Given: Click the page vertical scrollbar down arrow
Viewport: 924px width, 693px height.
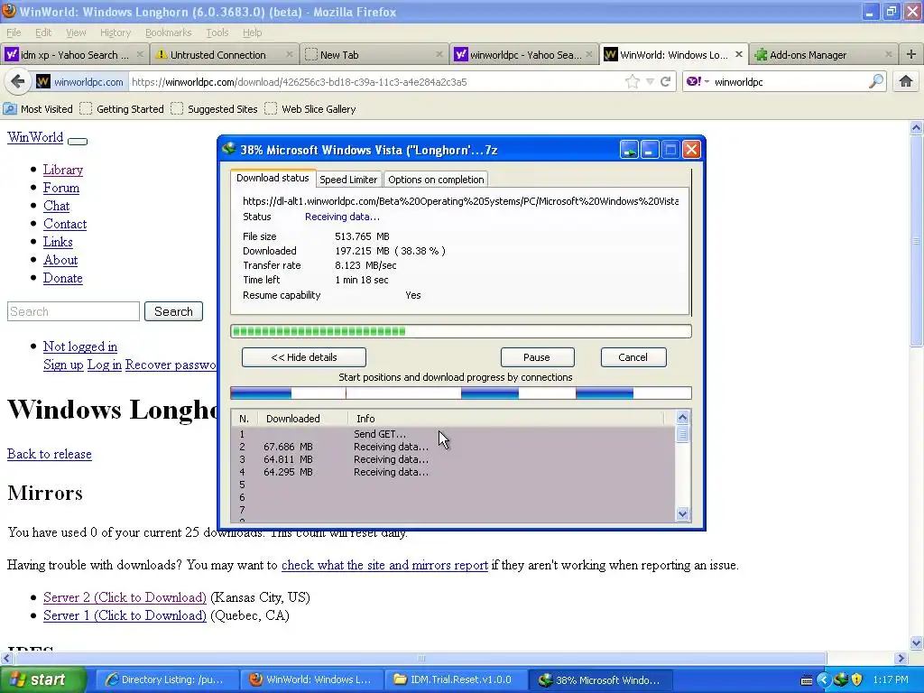Looking at the screenshot, I should (x=917, y=642).
